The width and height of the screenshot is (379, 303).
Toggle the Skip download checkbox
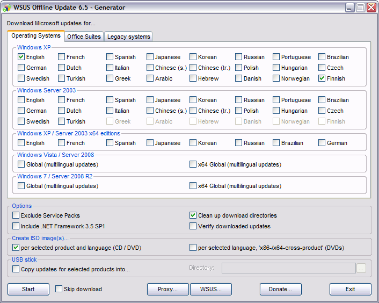click(59, 288)
